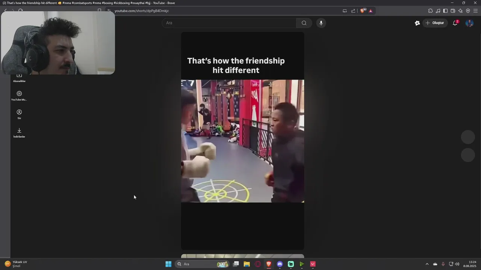Click the Brave Shields lion icon
This screenshot has width=481, height=270.
(362, 11)
